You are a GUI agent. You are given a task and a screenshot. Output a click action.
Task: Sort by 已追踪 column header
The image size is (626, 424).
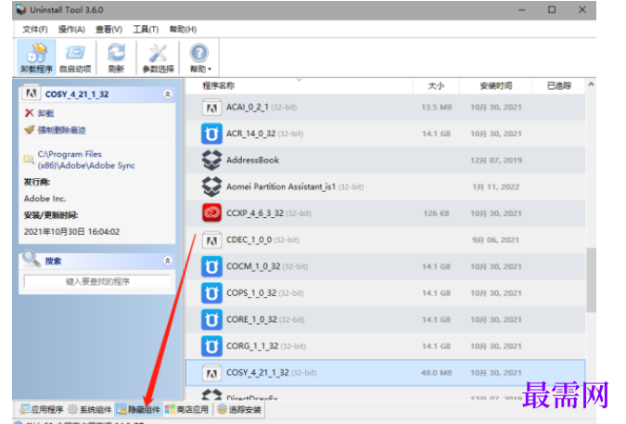(559, 86)
